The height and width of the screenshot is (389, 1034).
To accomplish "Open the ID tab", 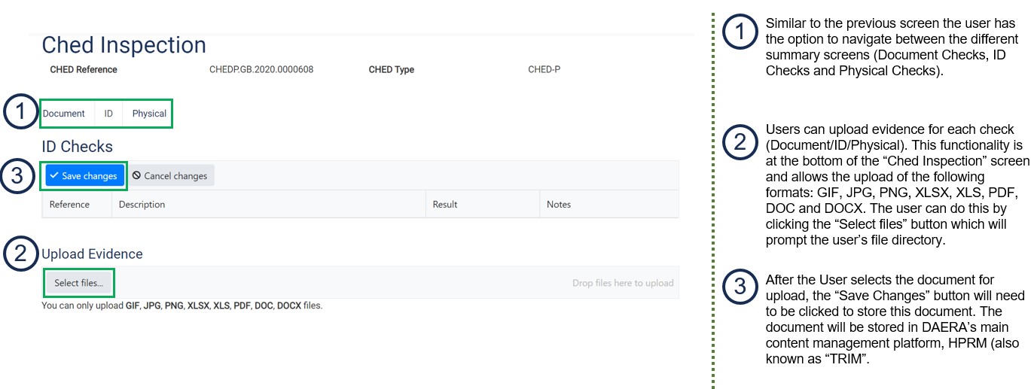I will [x=108, y=114].
